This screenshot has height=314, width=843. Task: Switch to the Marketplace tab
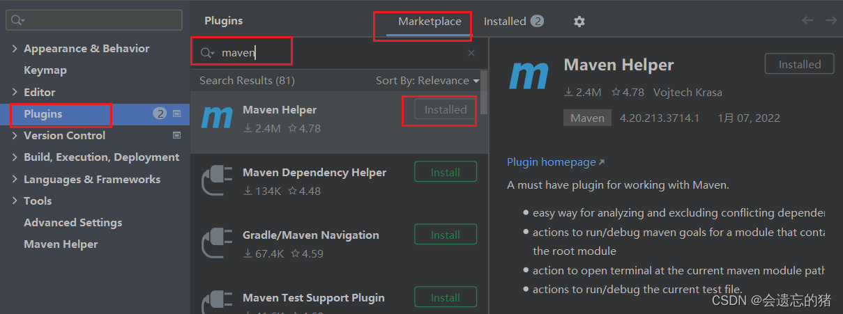[x=430, y=22]
